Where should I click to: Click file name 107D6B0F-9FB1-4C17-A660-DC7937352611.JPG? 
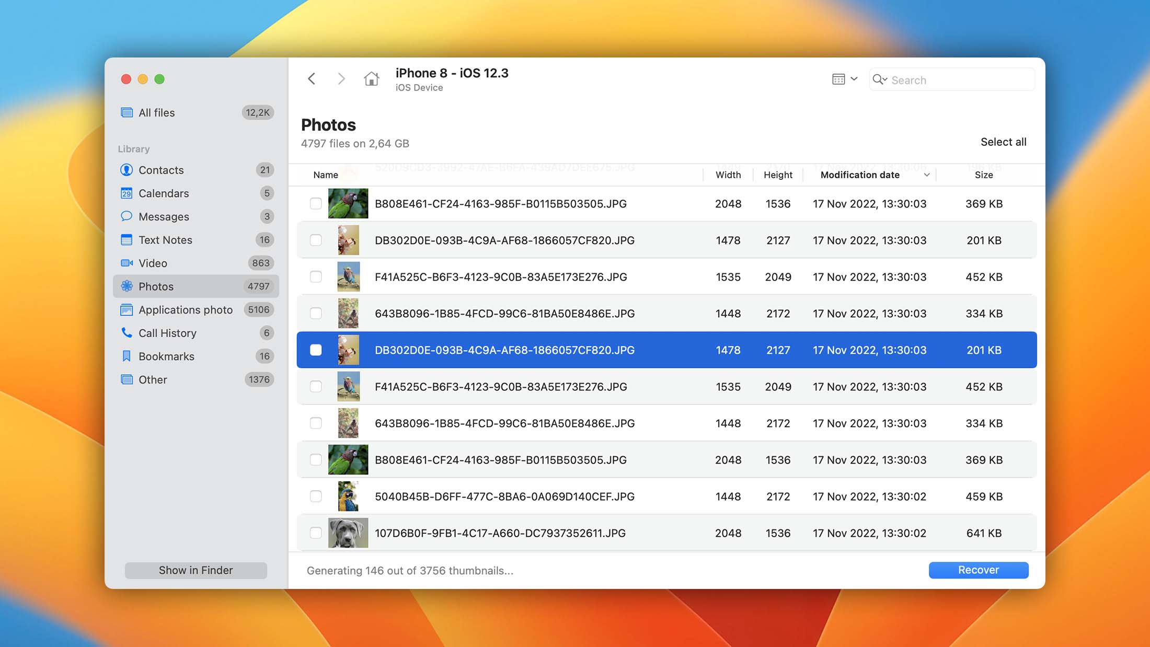pyautogui.click(x=500, y=533)
